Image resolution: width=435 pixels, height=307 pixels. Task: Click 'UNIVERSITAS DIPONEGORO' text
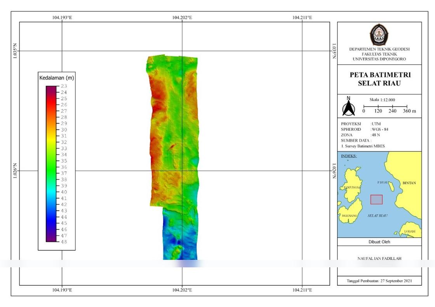379,59
